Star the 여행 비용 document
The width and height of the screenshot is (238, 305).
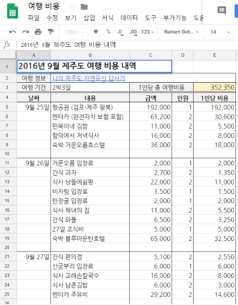coord(72,7)
